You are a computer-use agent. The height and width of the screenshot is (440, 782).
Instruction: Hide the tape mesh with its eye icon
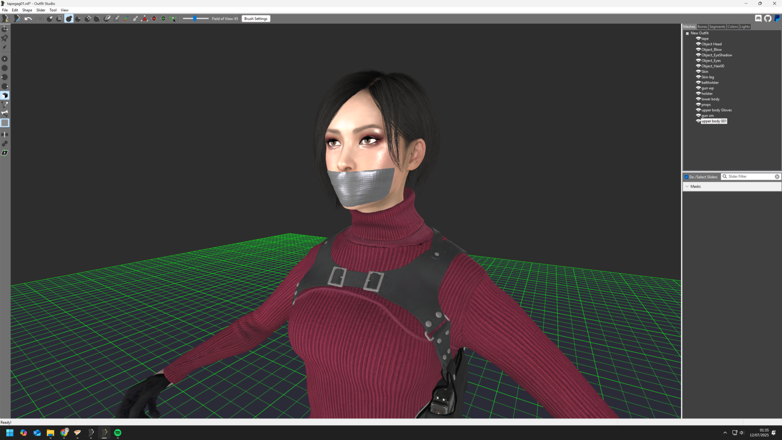tap(698, 39)
